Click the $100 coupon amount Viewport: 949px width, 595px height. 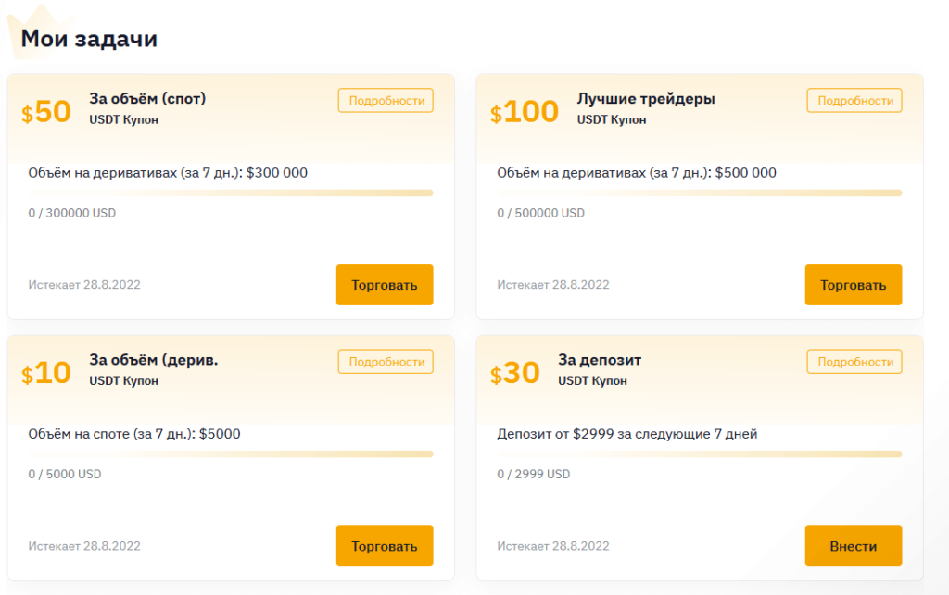(525, 112)
